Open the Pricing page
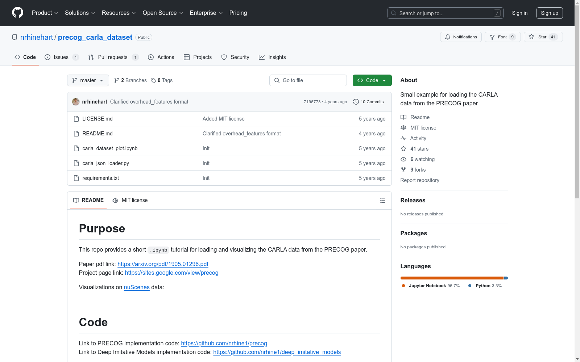 pos(238,13)
